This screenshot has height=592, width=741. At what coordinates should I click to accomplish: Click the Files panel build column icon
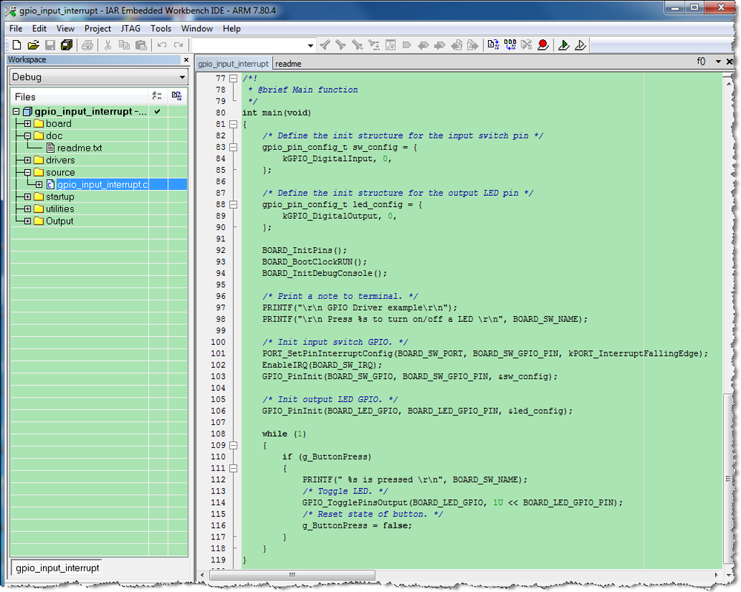click(177, 96)
